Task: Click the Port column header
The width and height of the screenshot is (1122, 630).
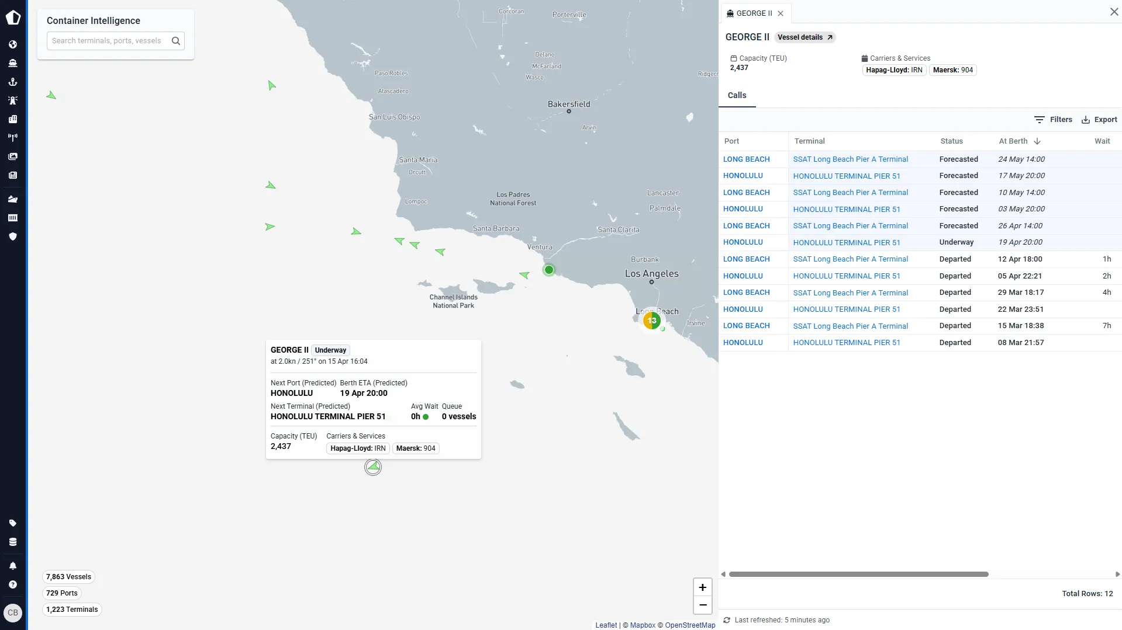Action: [x=731, y=141]
